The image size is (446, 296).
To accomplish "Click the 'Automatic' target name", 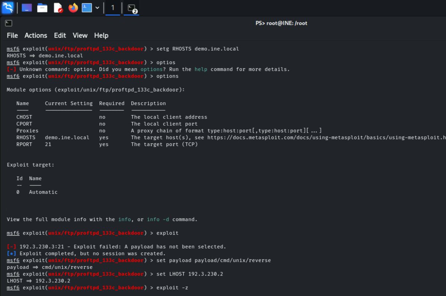I will [x=43, y=192].
